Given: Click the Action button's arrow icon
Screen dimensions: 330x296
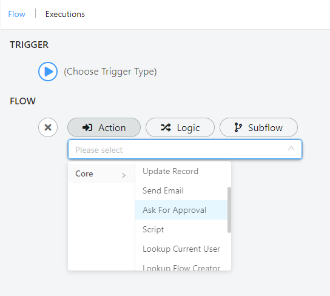Looking at the screenshot, I should tap(87, 127).
